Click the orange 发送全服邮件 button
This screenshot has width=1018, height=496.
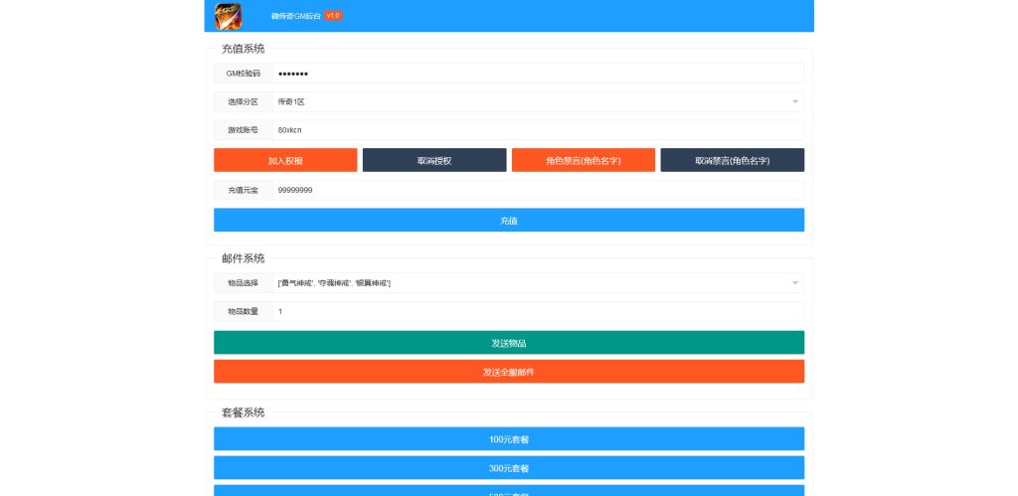tap(509, 372)
